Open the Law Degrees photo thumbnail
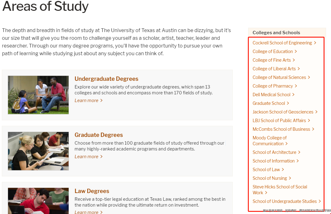Viewport: 331px width, 214px height. pos(38,201)
